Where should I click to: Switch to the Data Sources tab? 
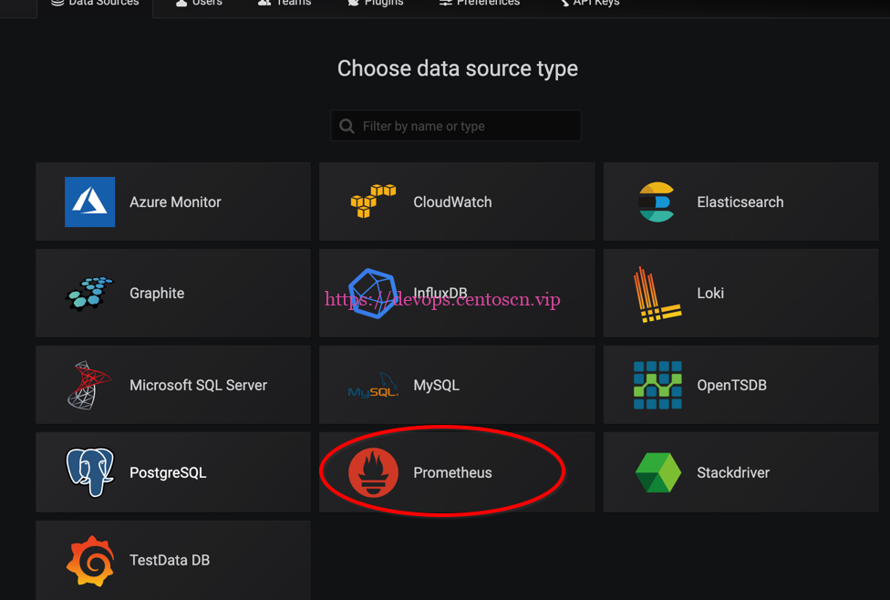[x=95, y=4]
